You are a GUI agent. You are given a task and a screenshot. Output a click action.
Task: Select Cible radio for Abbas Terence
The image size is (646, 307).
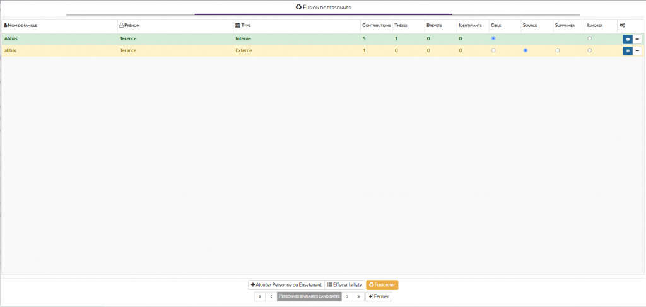(x=493, y=38)
